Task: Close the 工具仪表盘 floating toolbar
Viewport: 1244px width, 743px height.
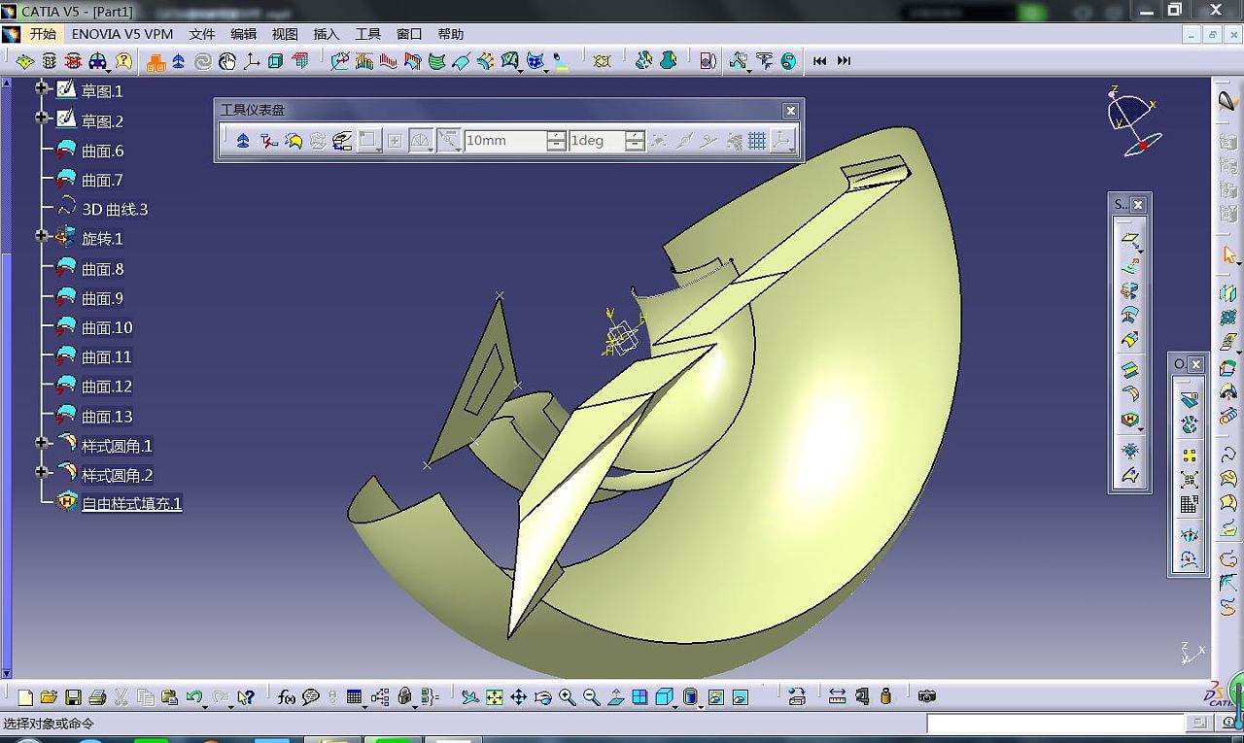Action: point(791,111)
